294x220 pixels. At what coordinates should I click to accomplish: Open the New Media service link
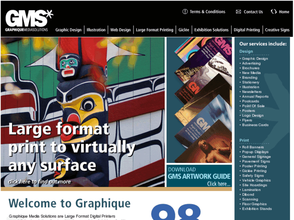[x=251, y=73]
